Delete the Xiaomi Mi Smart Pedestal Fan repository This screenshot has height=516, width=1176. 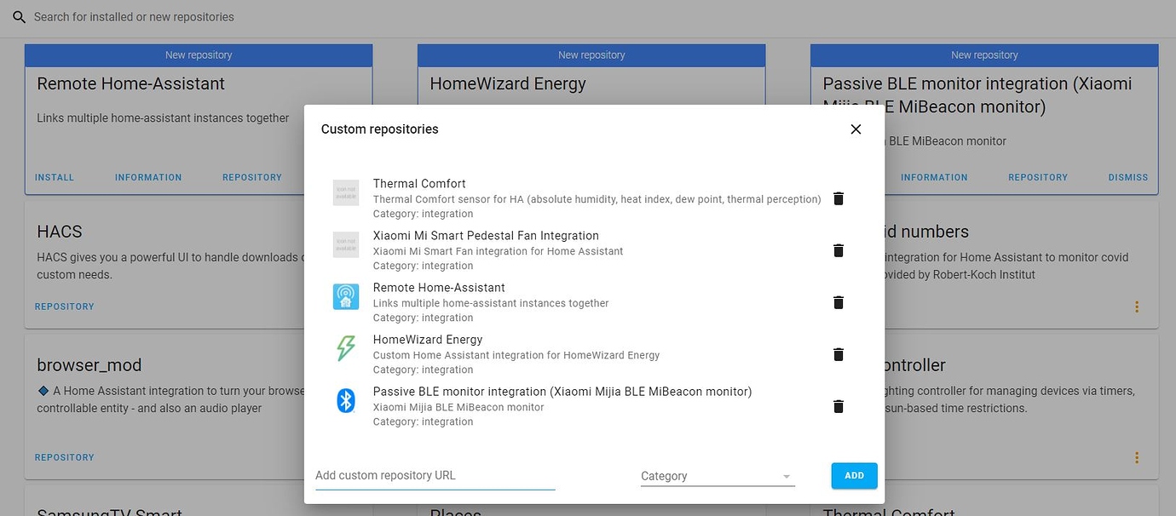(839, 250)
